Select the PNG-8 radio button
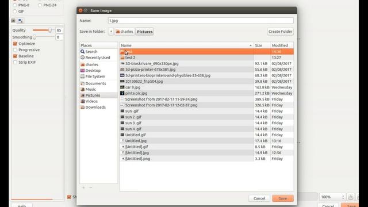Screen dimensions: 368x207 (15, 5)
